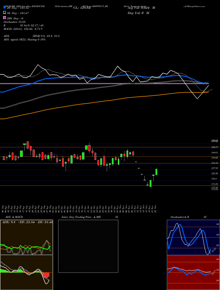Click the empty intraday trading price box

(x=88, y=246)
